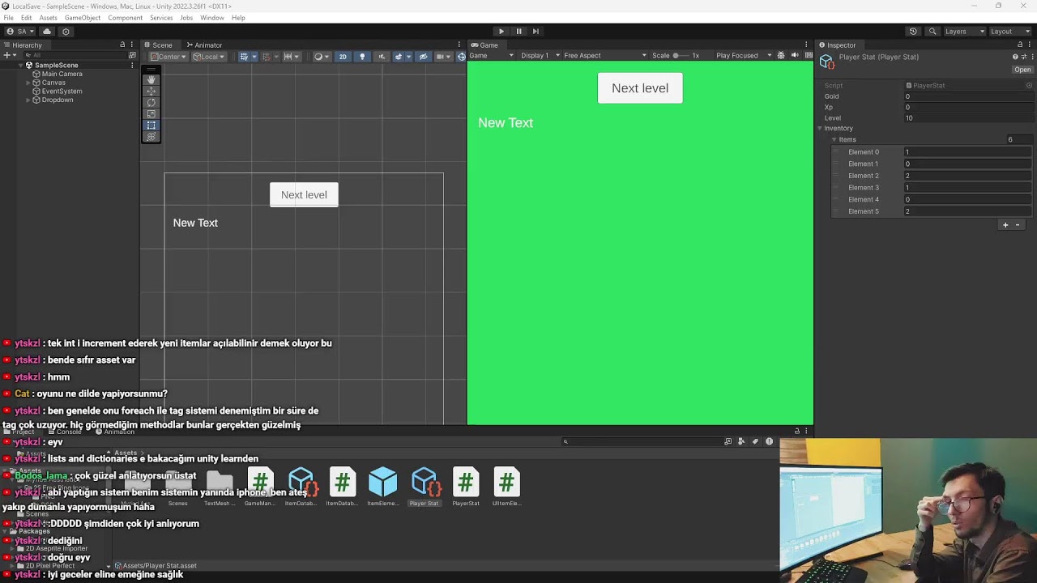Expand the Dropdown object in Hierarchy
The height and width of the screenshot is (583, 1037).
point(29,100)
